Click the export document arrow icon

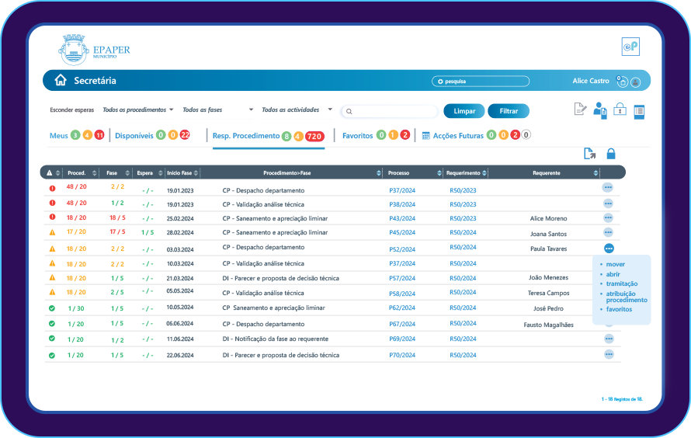pyautogui.click(x=590, y=154)
